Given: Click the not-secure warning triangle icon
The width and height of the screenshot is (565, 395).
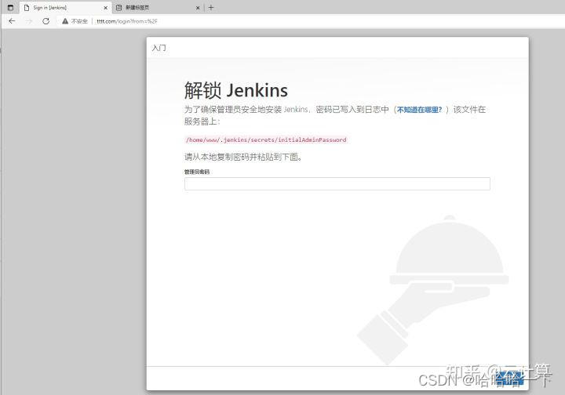Looking at the screenshot, I should [65, 21].
